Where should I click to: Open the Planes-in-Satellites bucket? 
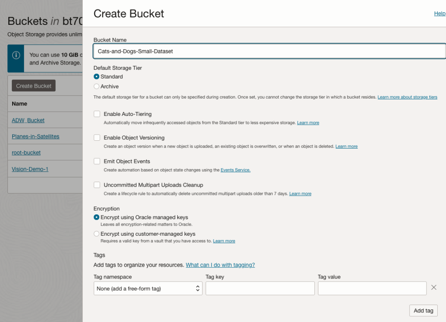[x=35, y=136]
